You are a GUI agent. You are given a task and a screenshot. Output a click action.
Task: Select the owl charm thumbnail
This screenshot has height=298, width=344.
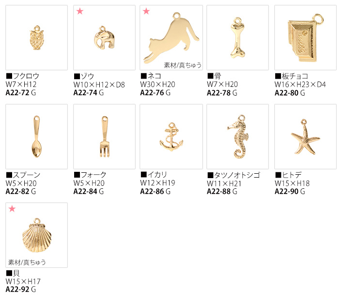[37, 37]
